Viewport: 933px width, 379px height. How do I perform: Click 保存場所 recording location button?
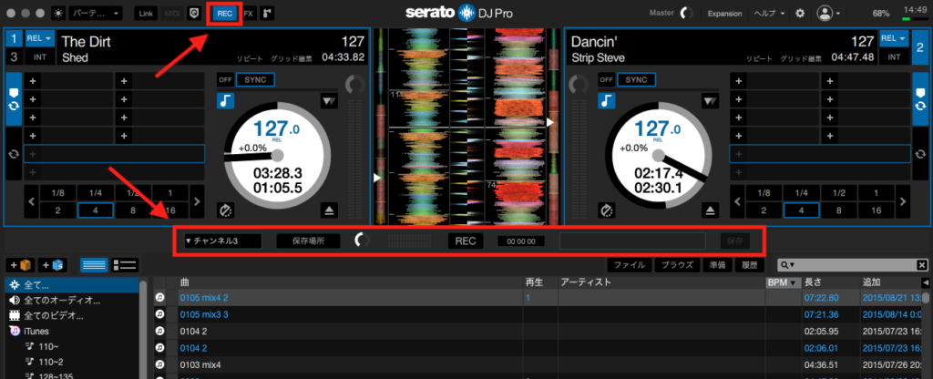click(x=308, y=241)
